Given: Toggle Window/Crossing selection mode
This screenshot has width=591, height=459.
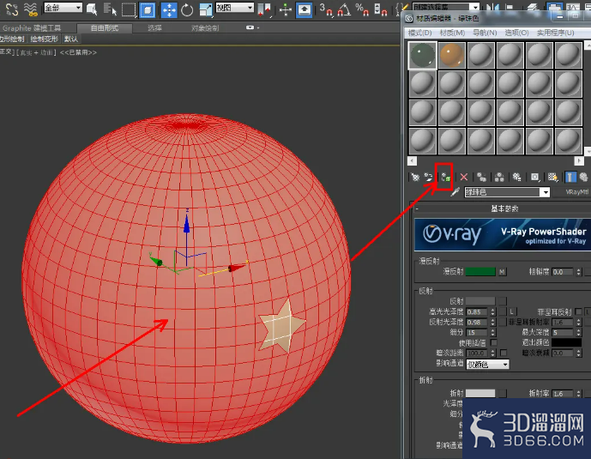Looking at the screenshot, I should 148,9.
